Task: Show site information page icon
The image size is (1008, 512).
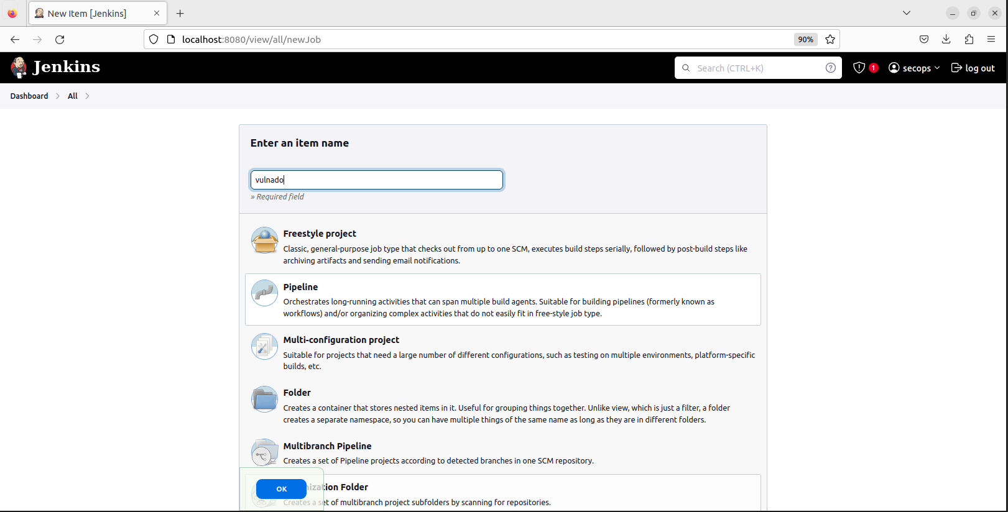Action: click(171, 39)
